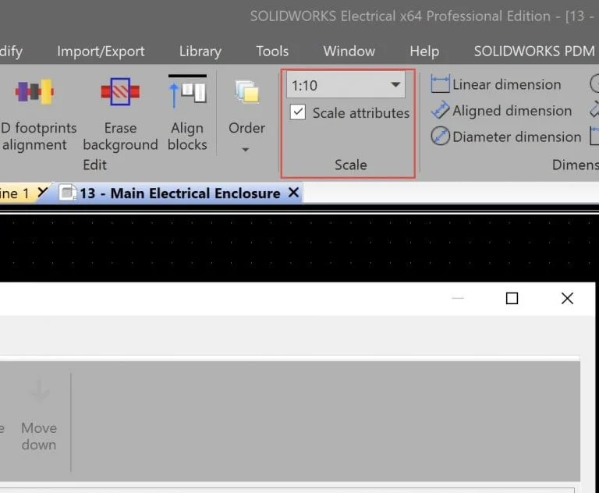
Task: Select the Erase background tool
Action: [x=120, y=92]
